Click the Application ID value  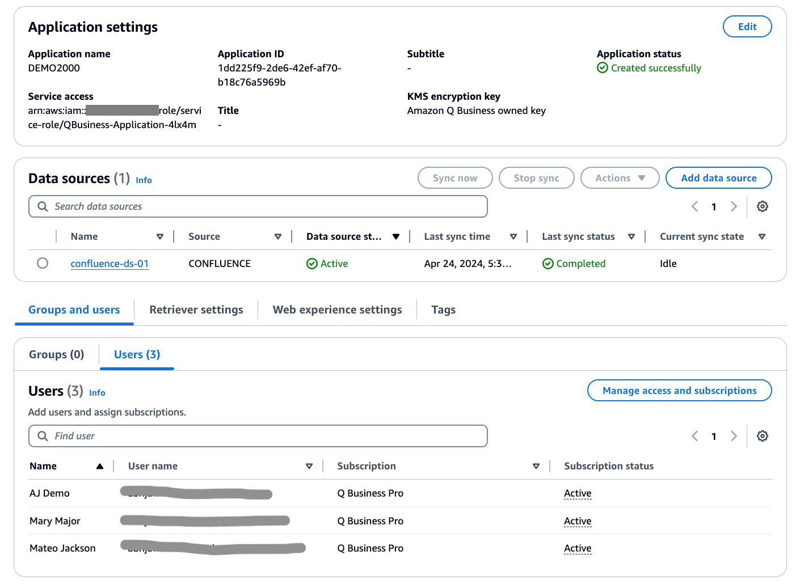point(280,75)
